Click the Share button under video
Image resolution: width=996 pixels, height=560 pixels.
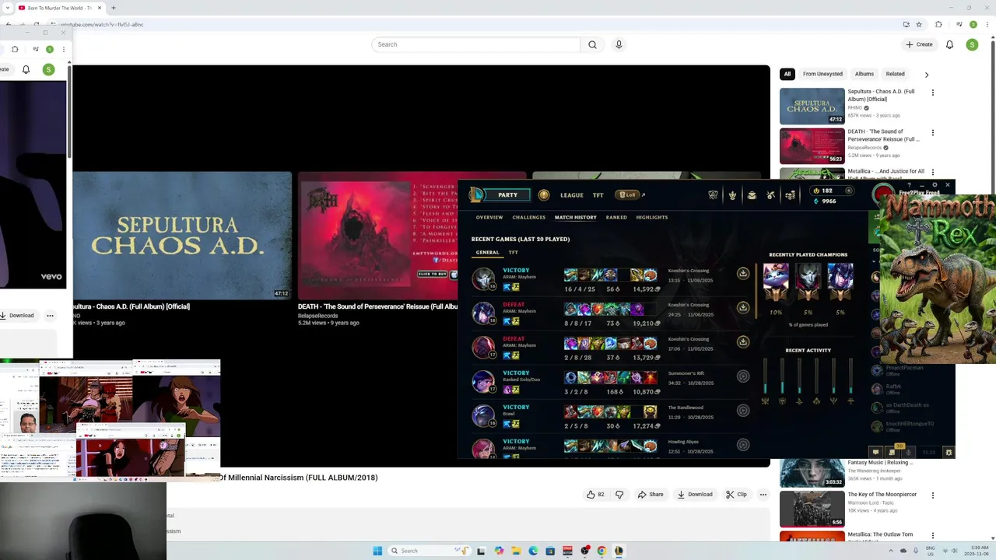(651, 494)
